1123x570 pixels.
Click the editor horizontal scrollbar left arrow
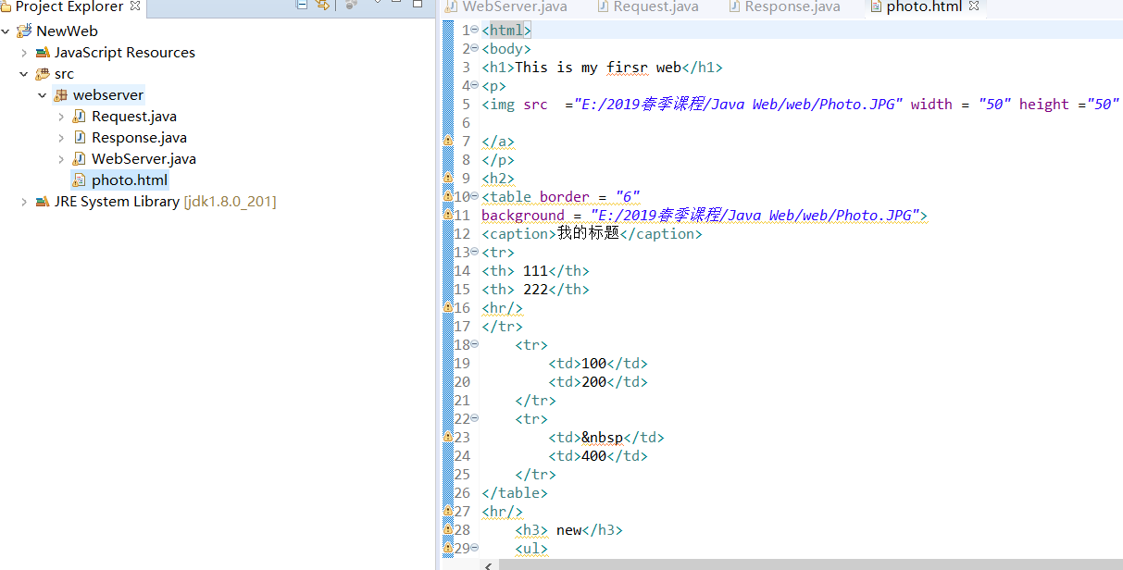(487, 564)
